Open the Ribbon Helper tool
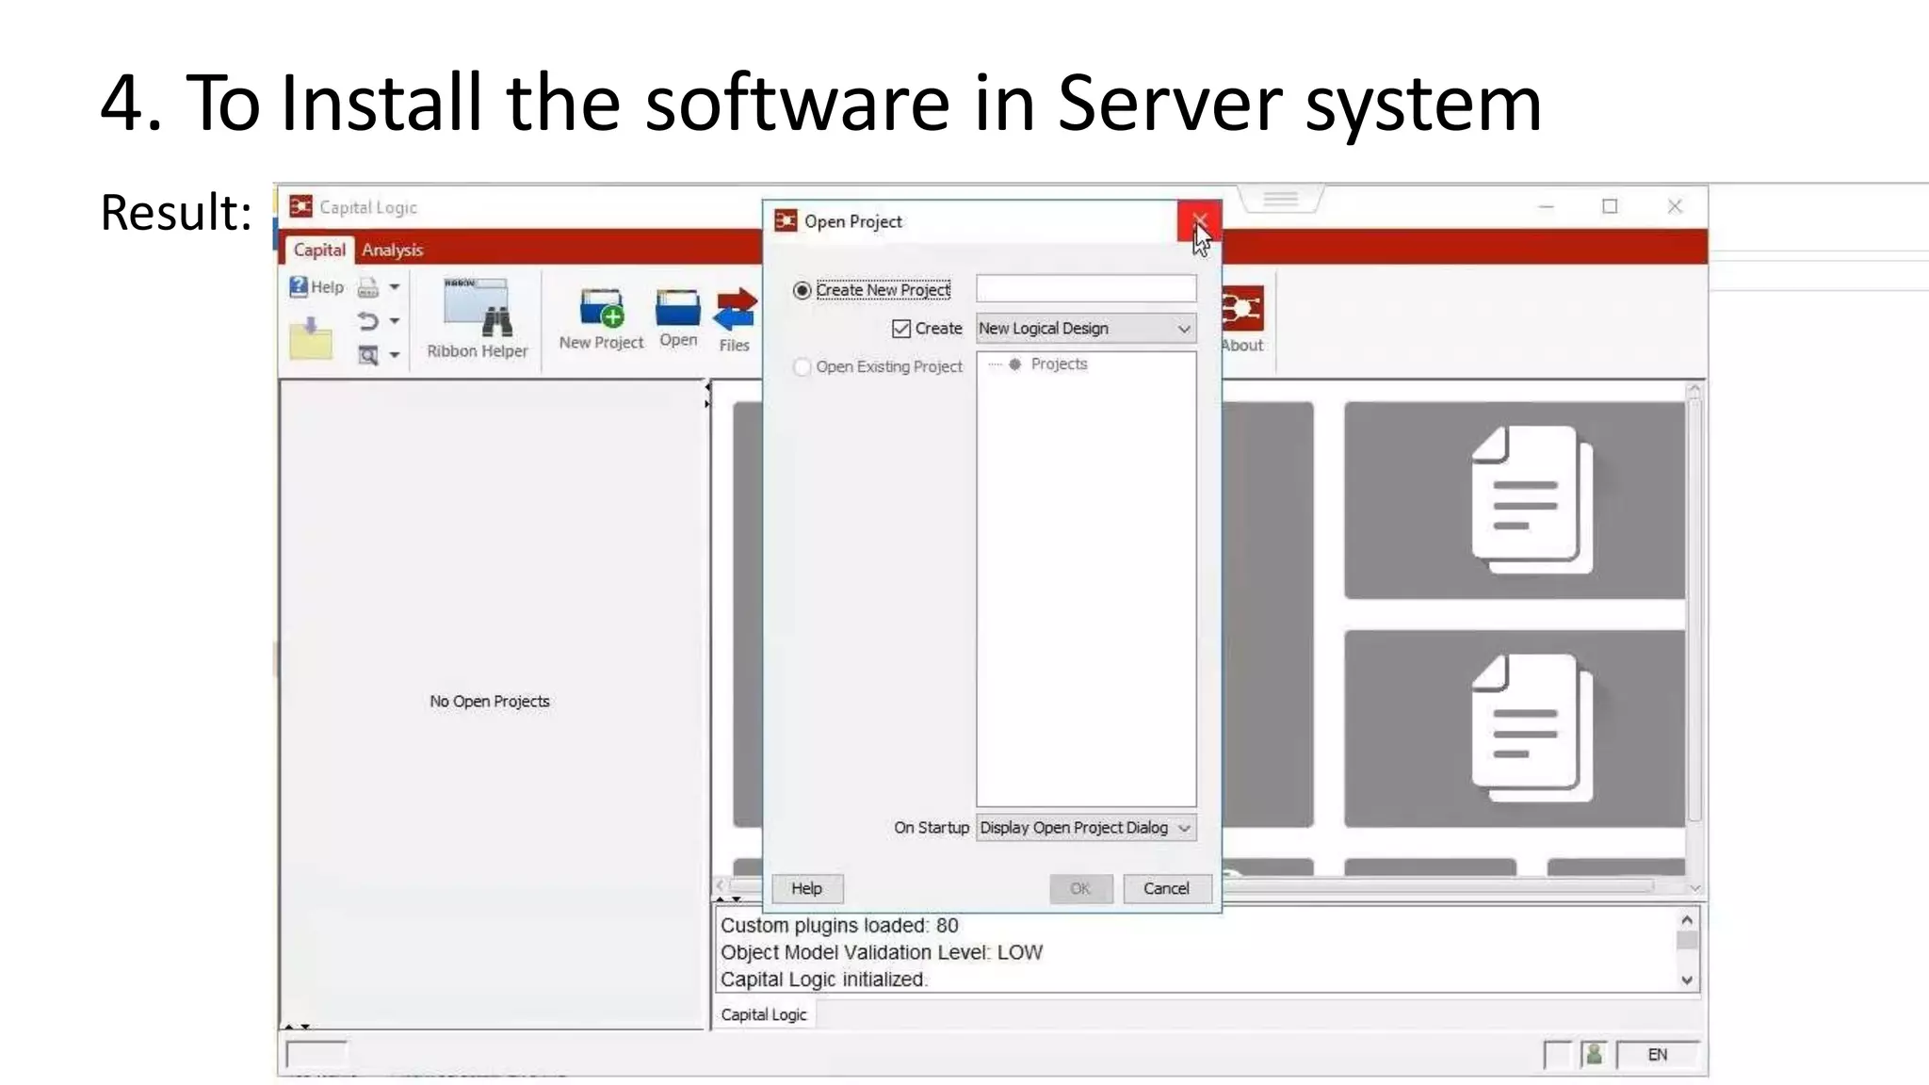This screenshot has height=1085, width=1929. pyautogui.click(x=478, y=318)
